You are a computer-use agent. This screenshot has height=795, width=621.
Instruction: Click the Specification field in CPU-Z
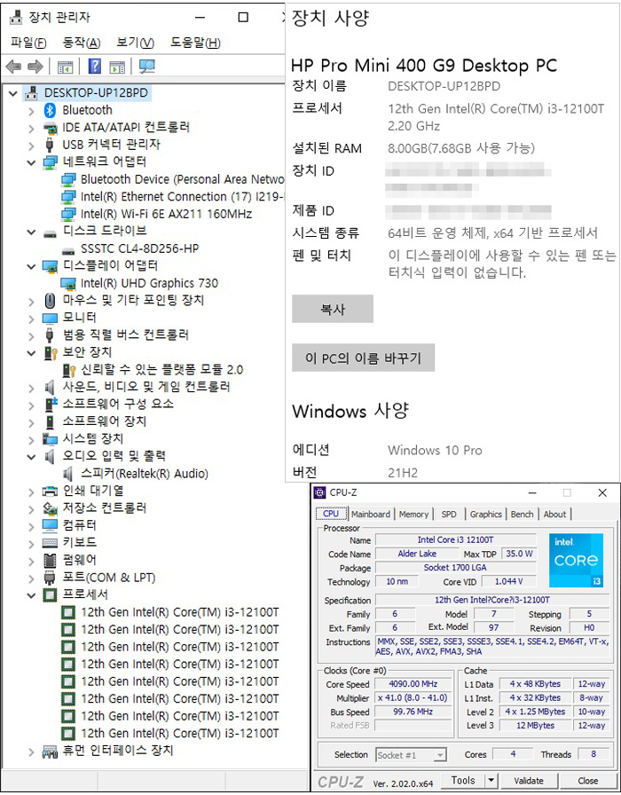pyautogui.click(x=492, y=600)
